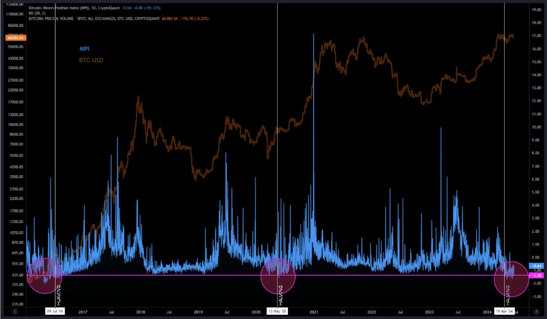Click 2019 on the time axis
The height and width of the screenshot is (319, 547).
[198, 312]
